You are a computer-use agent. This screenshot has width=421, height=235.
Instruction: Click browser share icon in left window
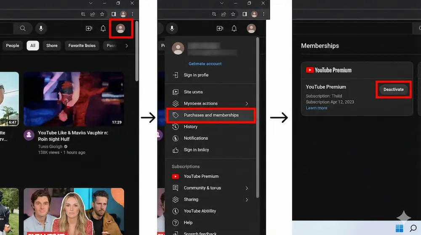(x=93, y=14)
